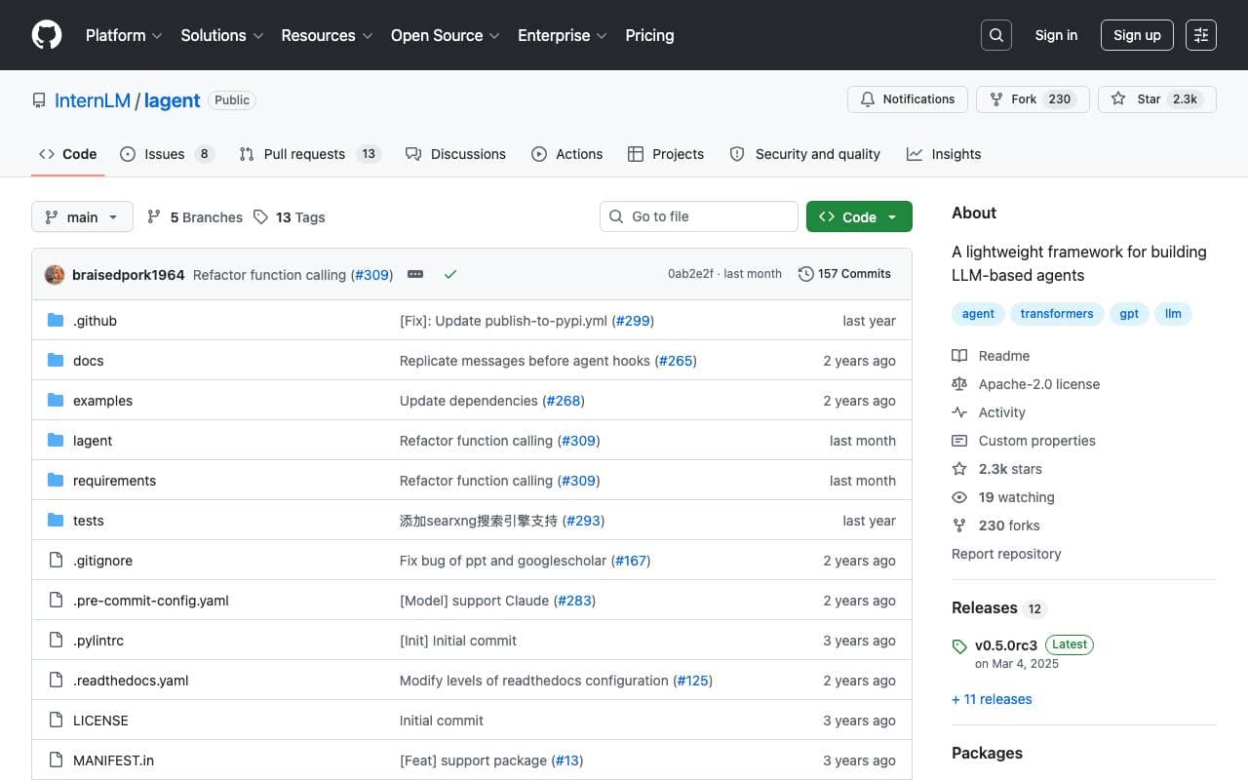Open the docs folder icon
1248x780 pixels.
(x=56, y=361)
